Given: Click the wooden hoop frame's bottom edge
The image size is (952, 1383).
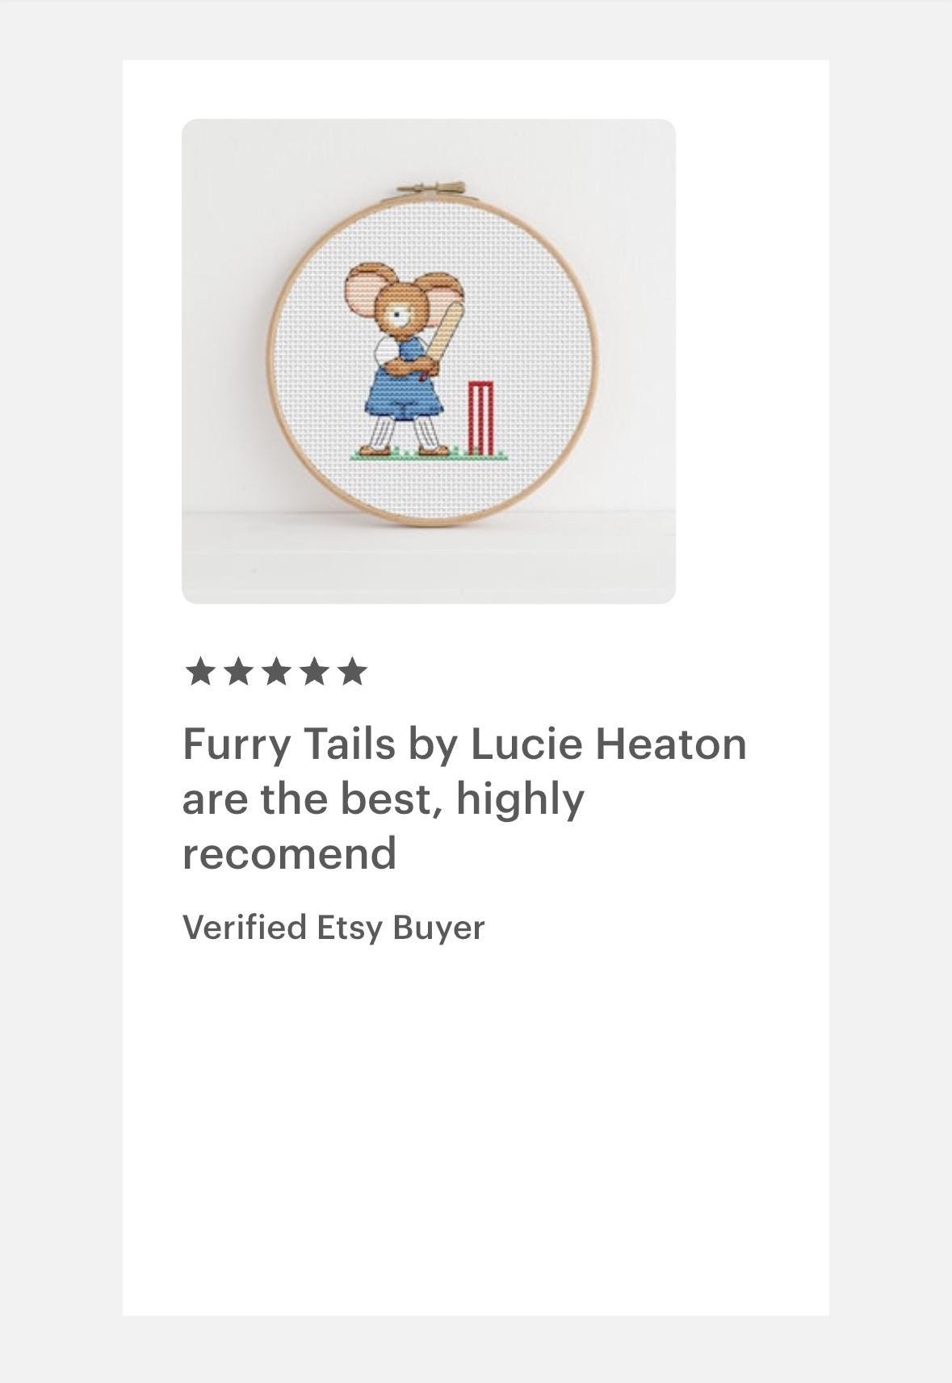Looking at the screenshot, I should click(x=430, y=520).
